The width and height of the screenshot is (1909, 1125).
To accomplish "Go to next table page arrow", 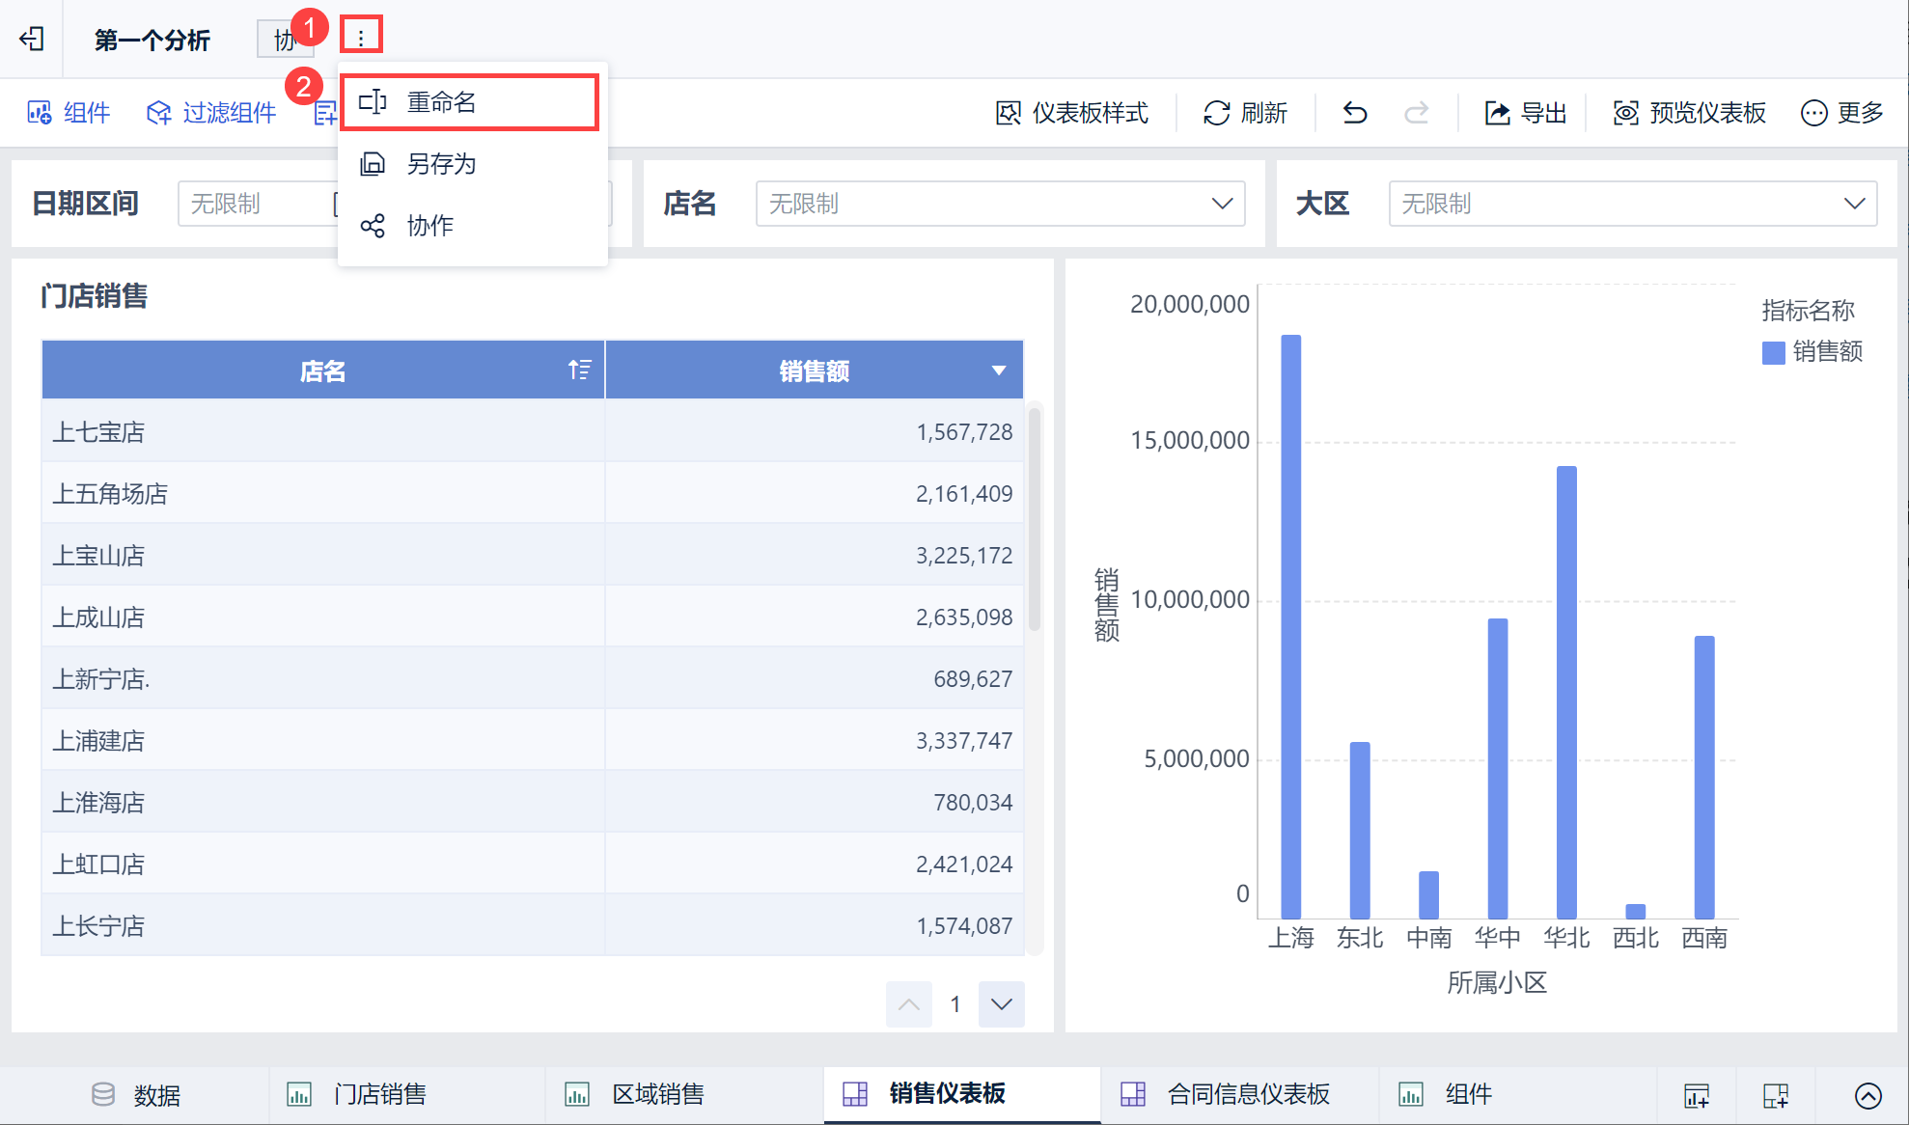I will pos(1001,1004).
